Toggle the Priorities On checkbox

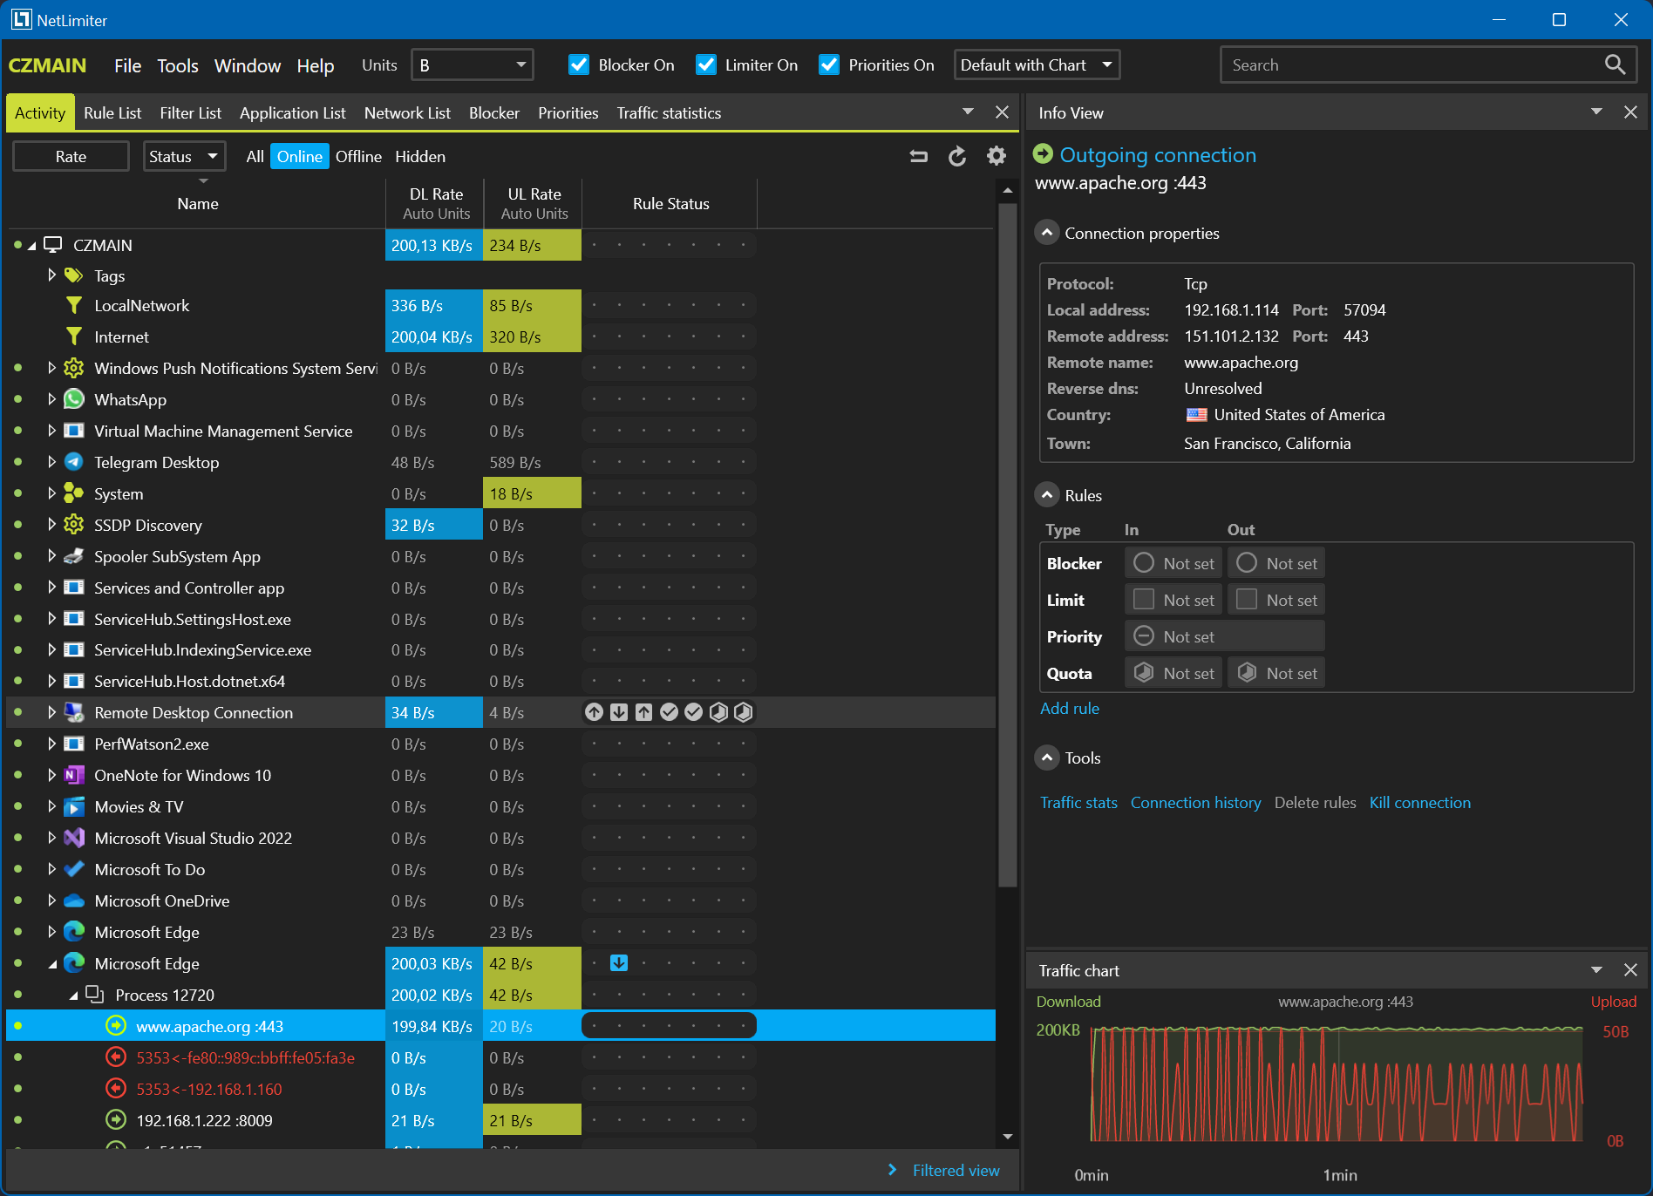point(829,65)
